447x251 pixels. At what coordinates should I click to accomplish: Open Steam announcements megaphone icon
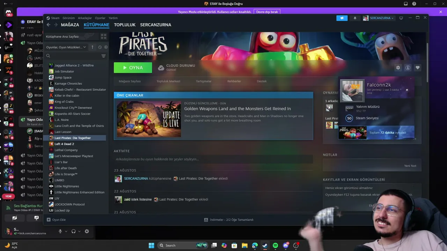click(342, 18)
